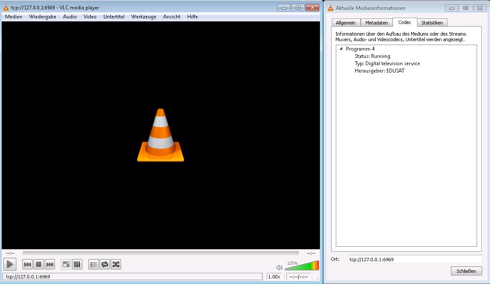Switch to the Statistiken tab
490x284 pixels.
click(432, 22)
